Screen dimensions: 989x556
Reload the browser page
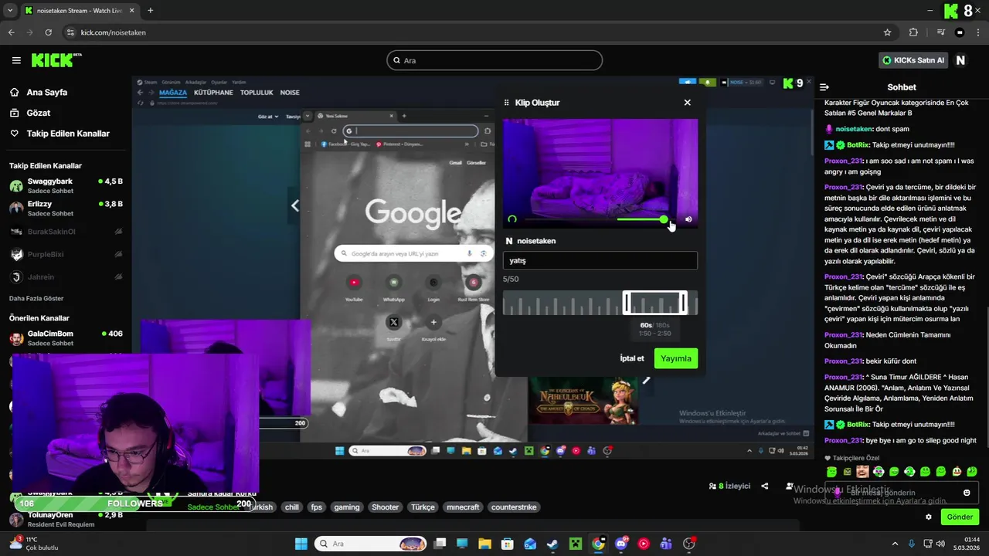click(x=49, y=32)
